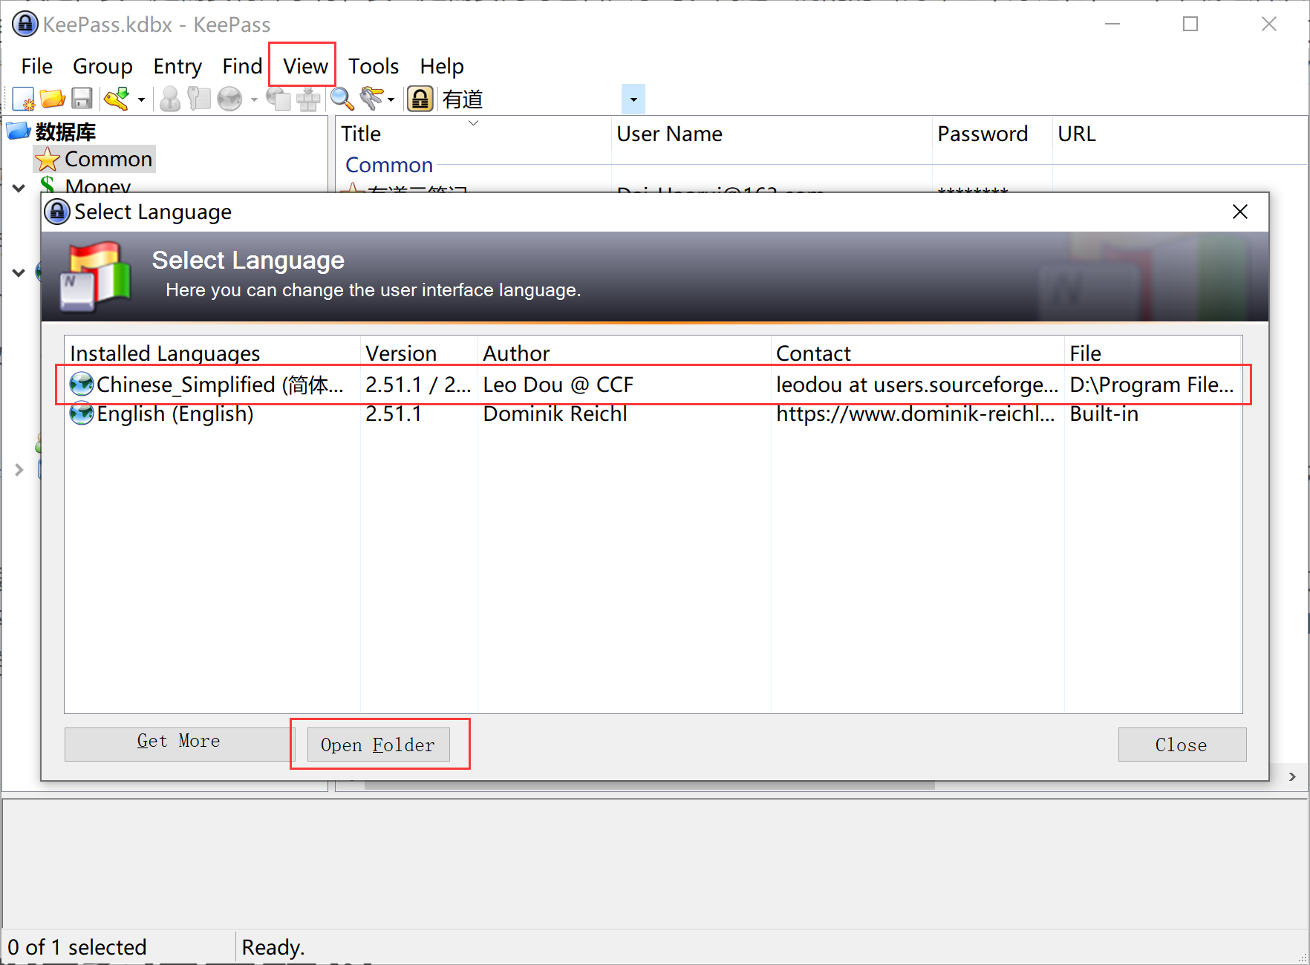Open the Add Entry dropdown arrow
The width and height of the screenshot is (1310, 965).
[141, 99]
